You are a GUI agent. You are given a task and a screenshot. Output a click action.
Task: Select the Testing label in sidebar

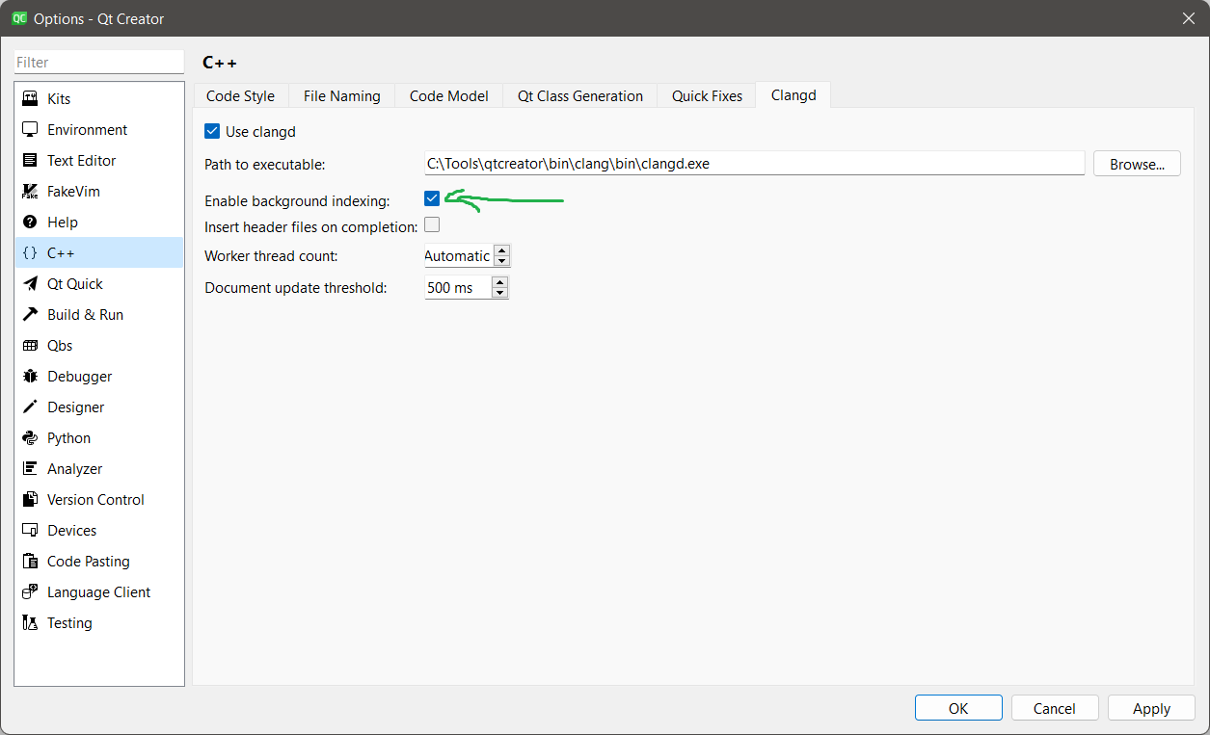coord(69,623)
